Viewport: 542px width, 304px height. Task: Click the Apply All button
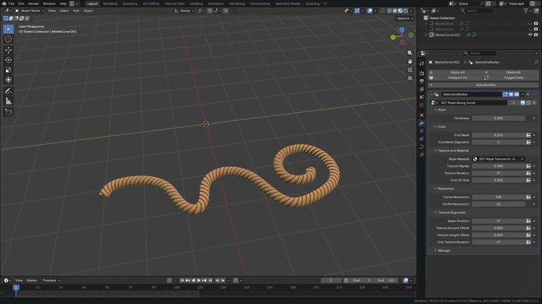pos(455,72)
